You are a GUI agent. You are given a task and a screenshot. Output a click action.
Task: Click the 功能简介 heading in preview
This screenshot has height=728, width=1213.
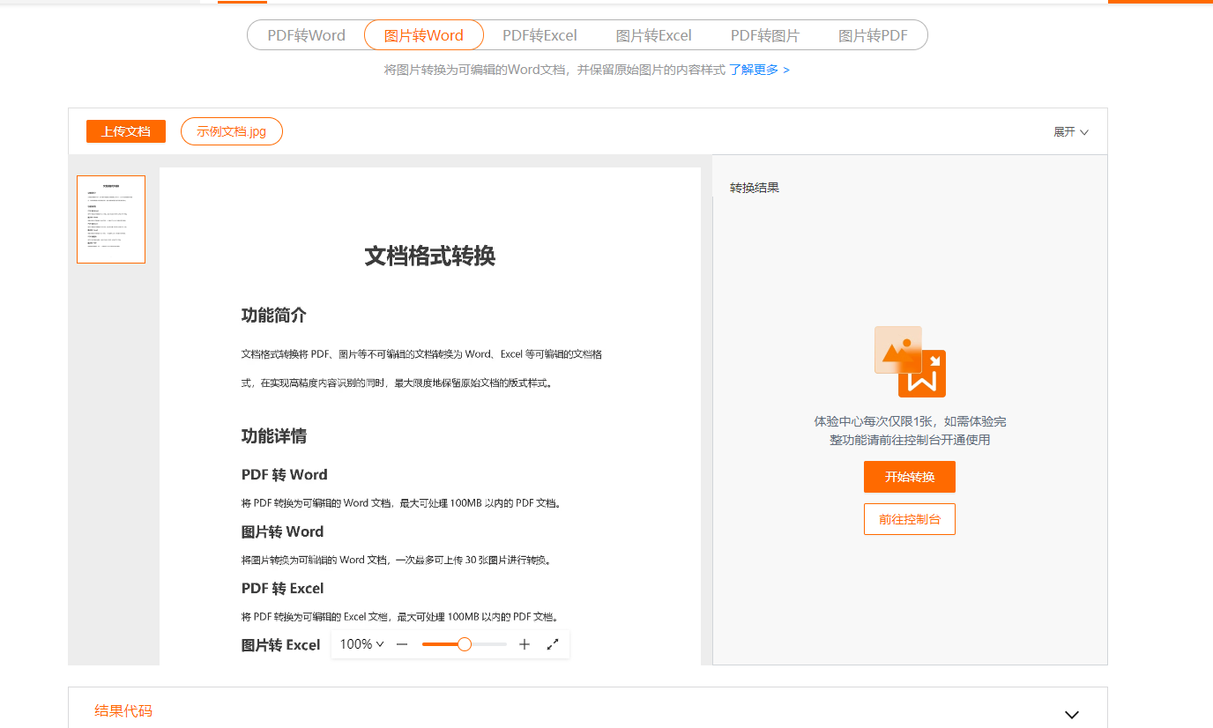pos(274,316)
